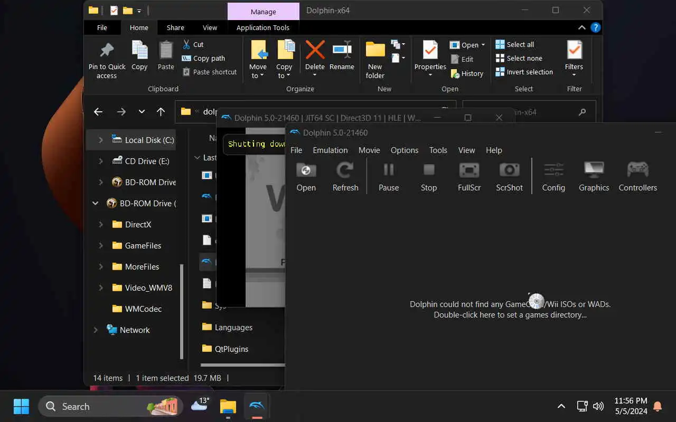The width and height of the screenshot is (676, 422).
Task: Open Dolphin File menu
Action: (296, 150)
